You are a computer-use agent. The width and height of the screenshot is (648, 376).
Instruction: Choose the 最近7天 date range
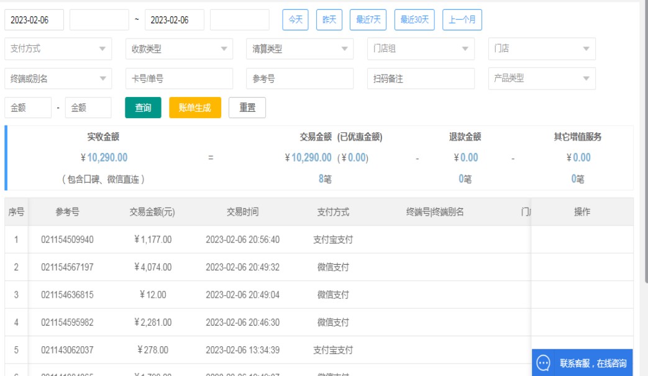point(368,19)
